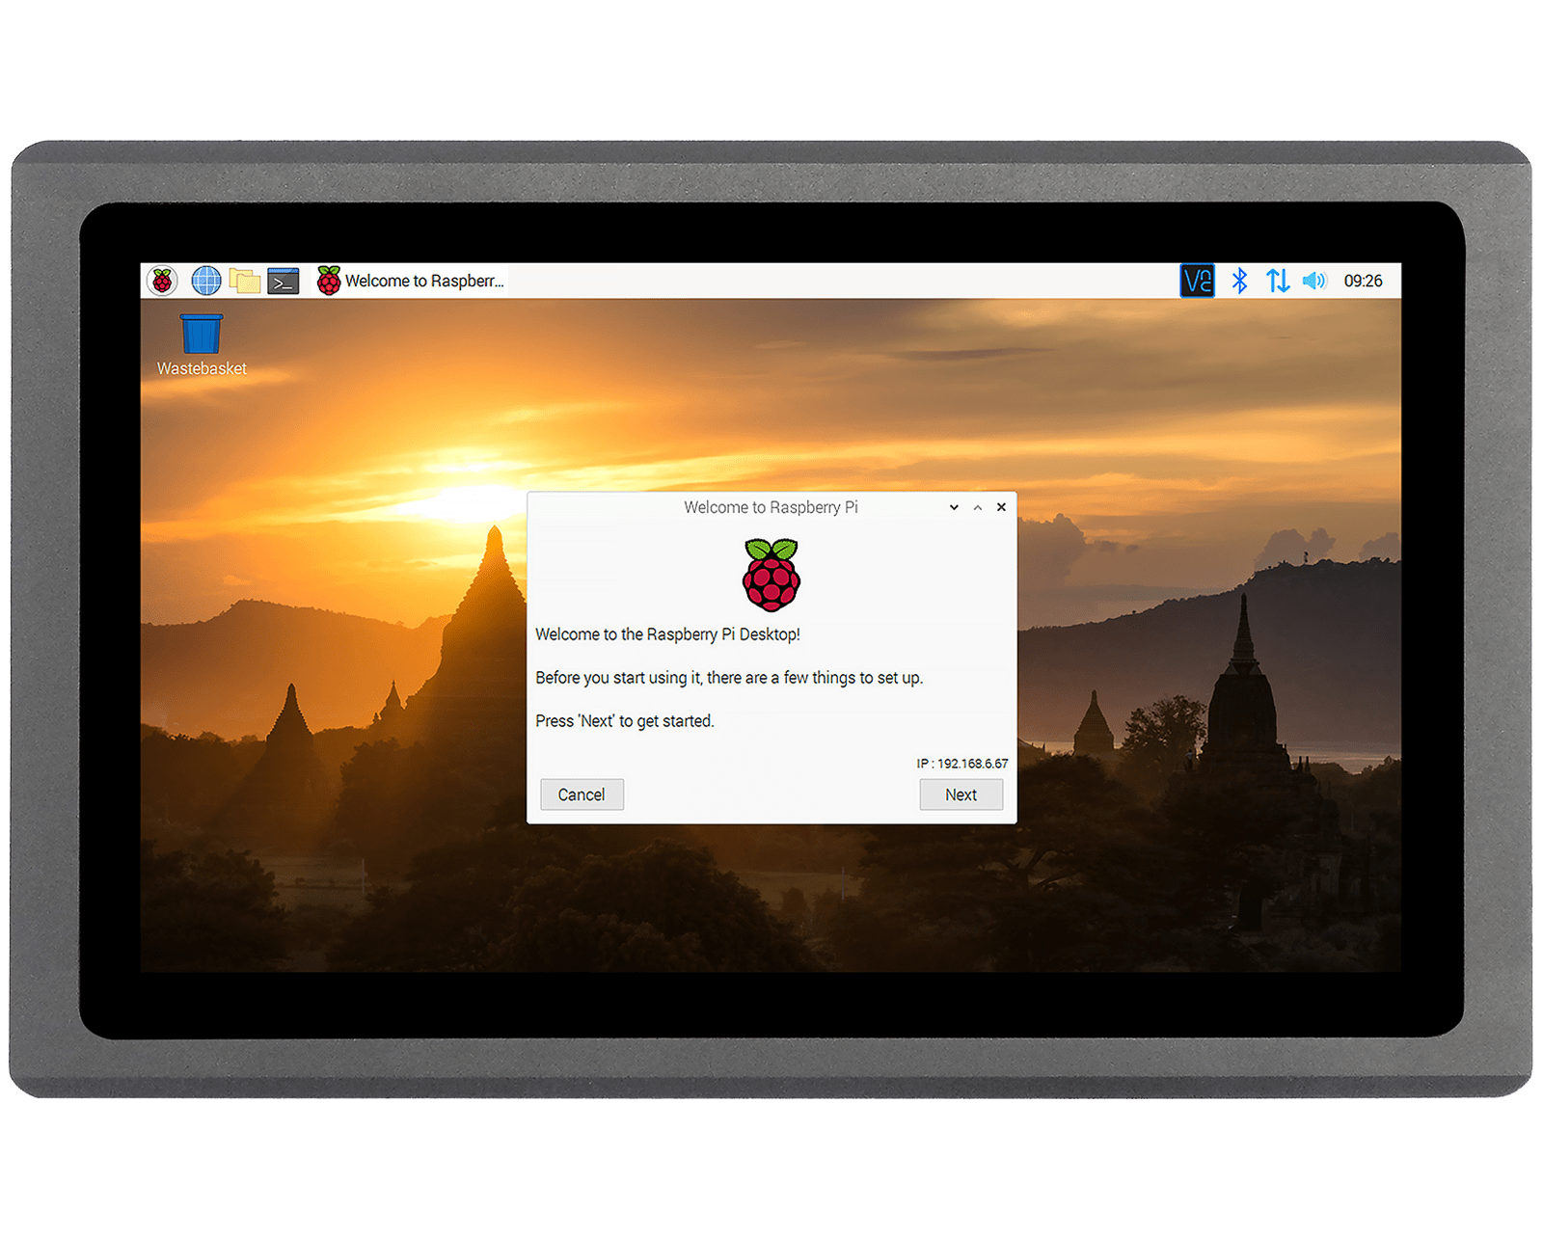Screen dimensions: 1543x1238
Task: Click Cancel in the welcome dialog
Action: [582, 794]
